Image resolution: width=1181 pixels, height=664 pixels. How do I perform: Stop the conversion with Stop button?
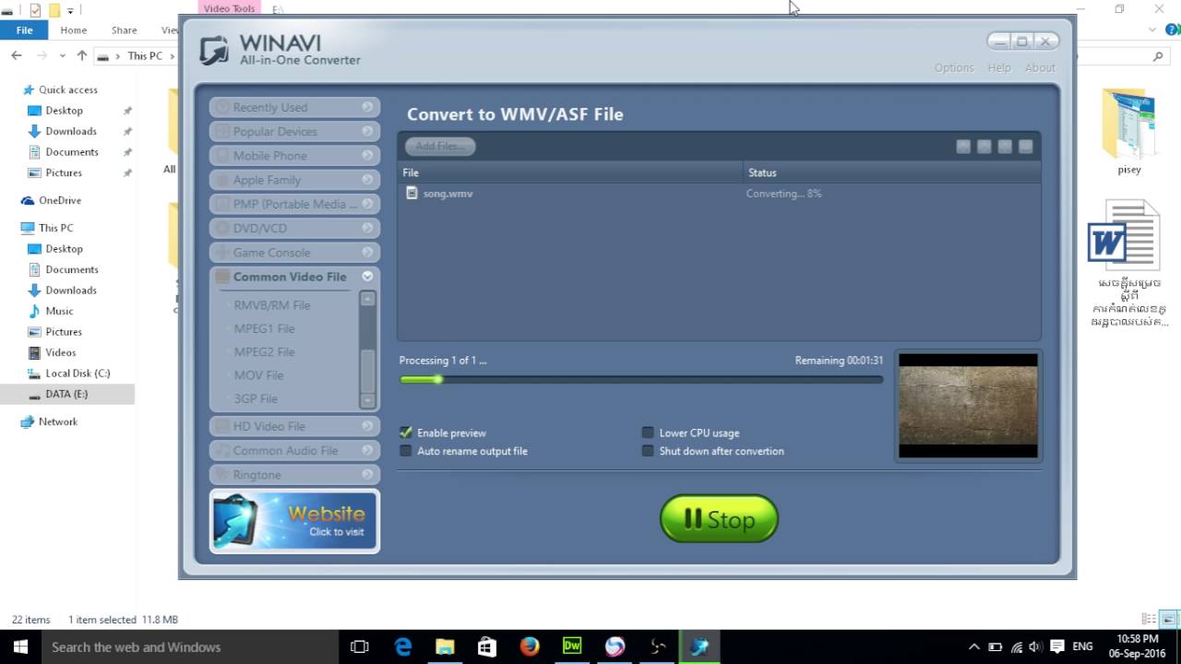(719, 519)
